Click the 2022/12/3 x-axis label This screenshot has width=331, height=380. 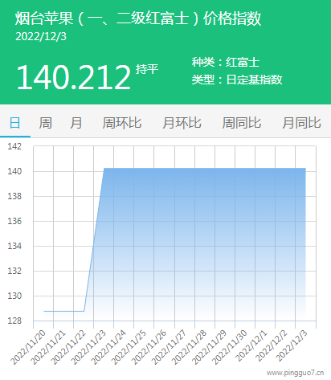(292, 345)
